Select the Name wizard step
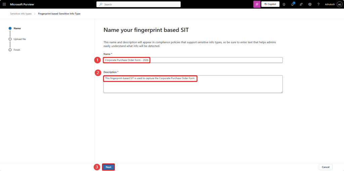Viewport: 344px width, 171px height. tap(17, 28)
